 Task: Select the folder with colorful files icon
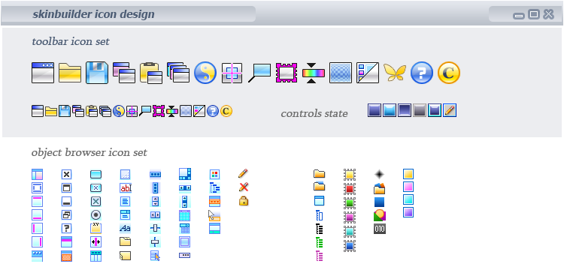pyautogui.click(x=380, y=188)
